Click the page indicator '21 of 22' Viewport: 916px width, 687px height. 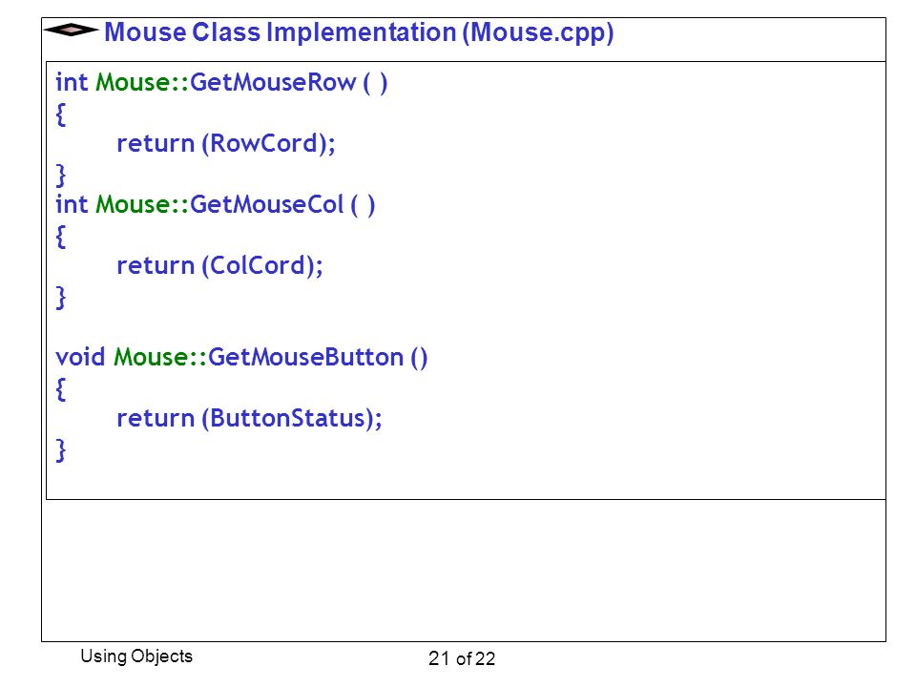[x=462, y=659]
